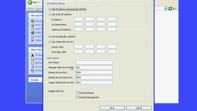Click the 3X Backup icon under Other Places
Screen dimensions: 197x111
(x=32, y=55)
